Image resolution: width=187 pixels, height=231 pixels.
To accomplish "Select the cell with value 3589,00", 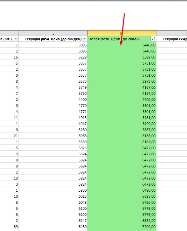I will click(122, 57).
